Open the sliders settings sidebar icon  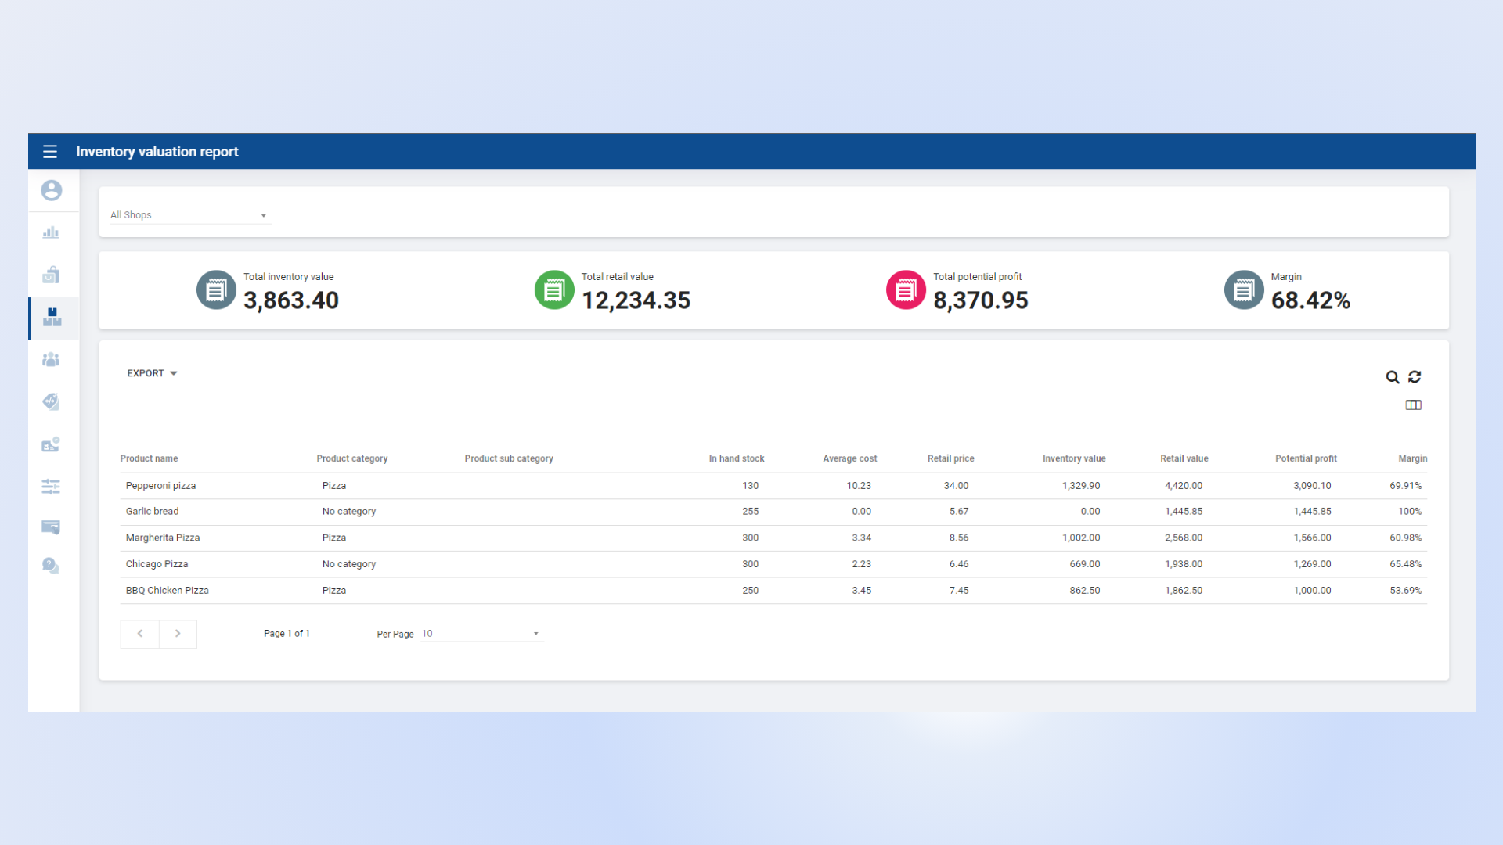pyautogui.click(x=51, y=487)
